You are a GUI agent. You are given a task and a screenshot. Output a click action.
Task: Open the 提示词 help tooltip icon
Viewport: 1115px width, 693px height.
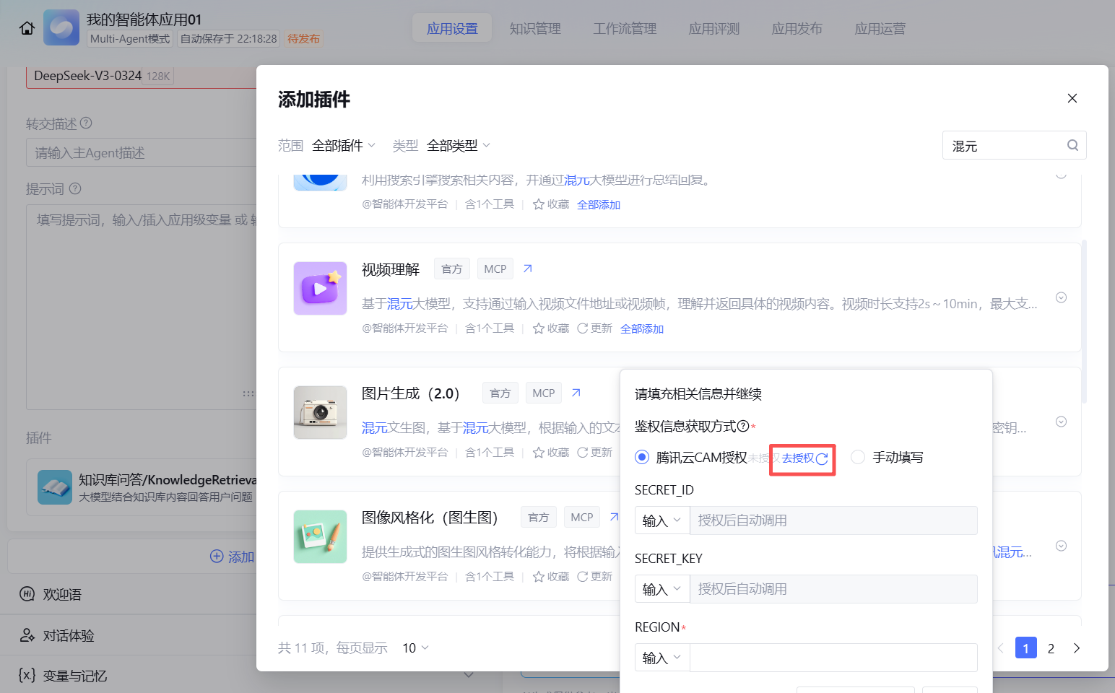pyautogui.click(x=75, y=188)
